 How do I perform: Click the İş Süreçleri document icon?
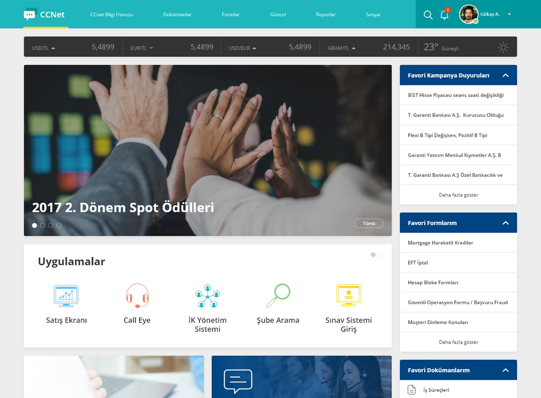[411, 390]
